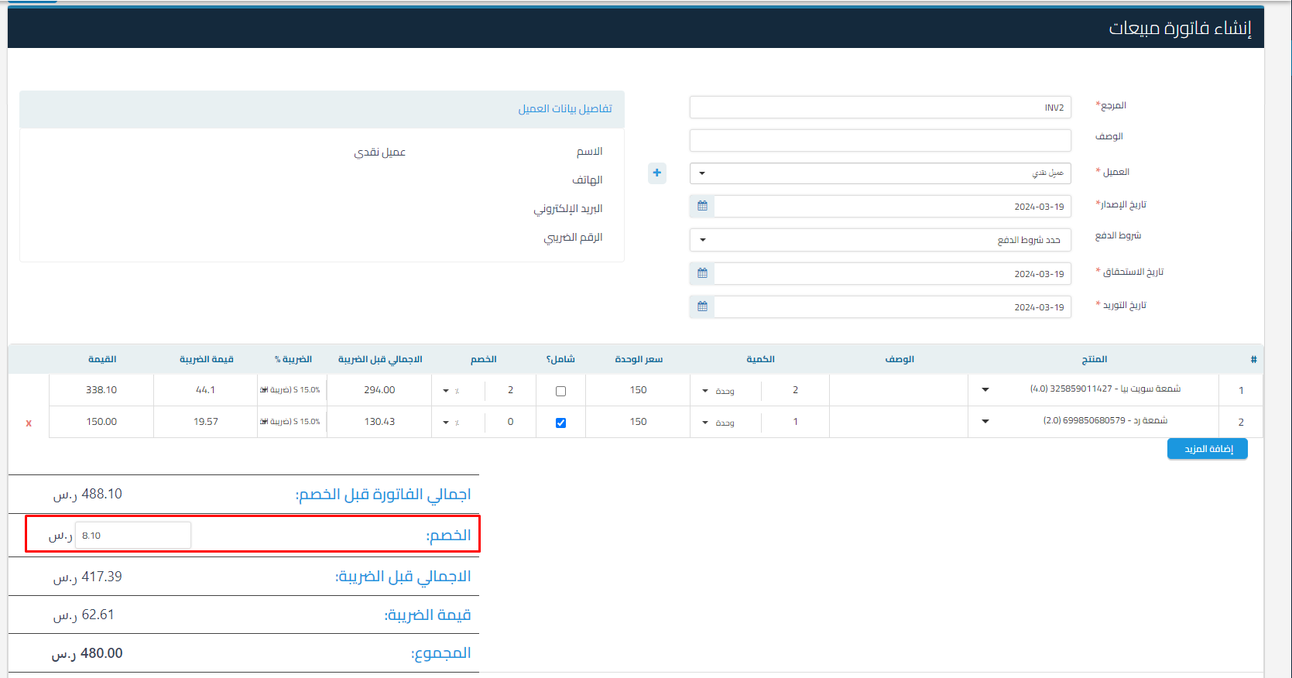Screen dimensions: 1292x678
Task: Click the البريد الإلكتروني label in customer details
Action: (568, 209)
